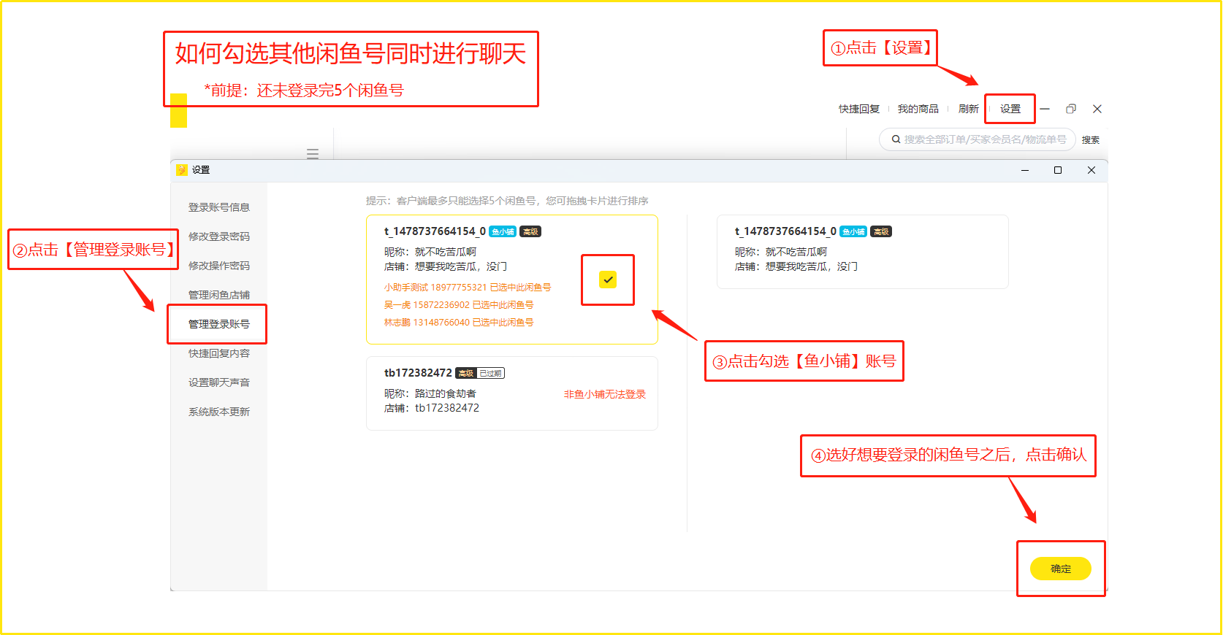Select 登录账号信息 in the sidebar
This screenshot has height=635, width=1223.
click(219, 207)
